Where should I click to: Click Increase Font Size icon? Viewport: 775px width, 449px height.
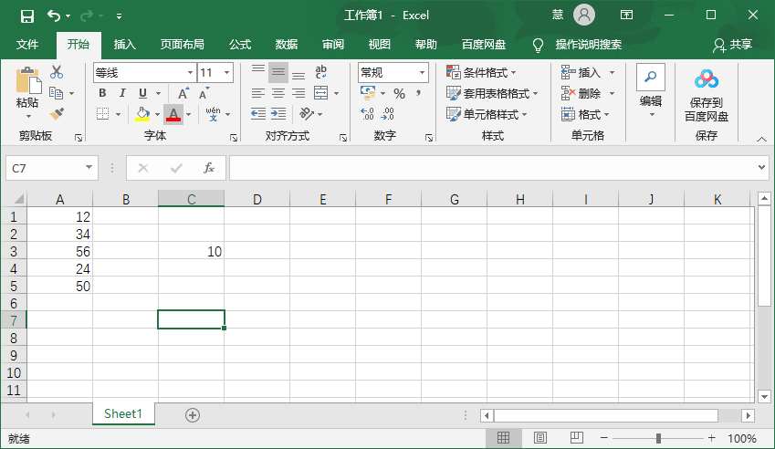coord(183,93)
